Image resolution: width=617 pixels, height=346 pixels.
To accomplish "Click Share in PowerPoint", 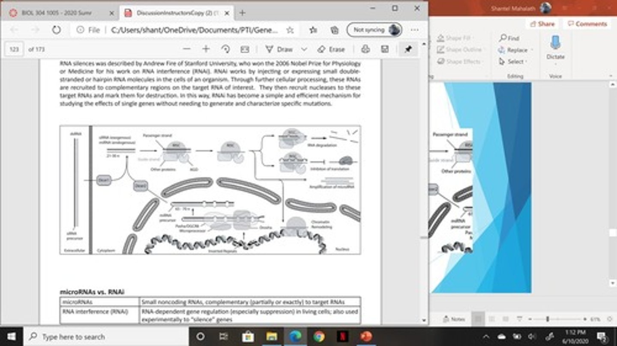I will (x=542, y=24).
